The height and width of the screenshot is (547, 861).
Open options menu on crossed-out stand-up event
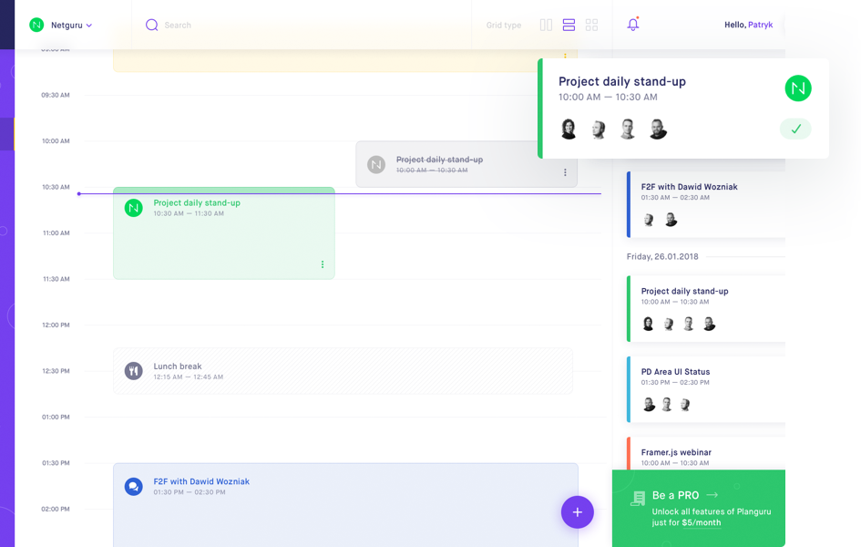tap(565, 172)
